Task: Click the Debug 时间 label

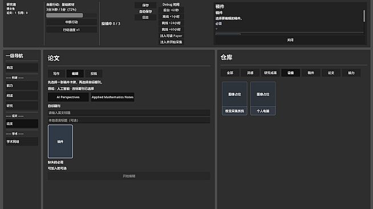Action: [x=171, y=5]
